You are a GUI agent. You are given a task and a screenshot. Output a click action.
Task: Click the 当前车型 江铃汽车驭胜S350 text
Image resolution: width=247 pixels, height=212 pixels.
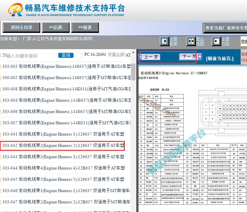pos(46,39)
